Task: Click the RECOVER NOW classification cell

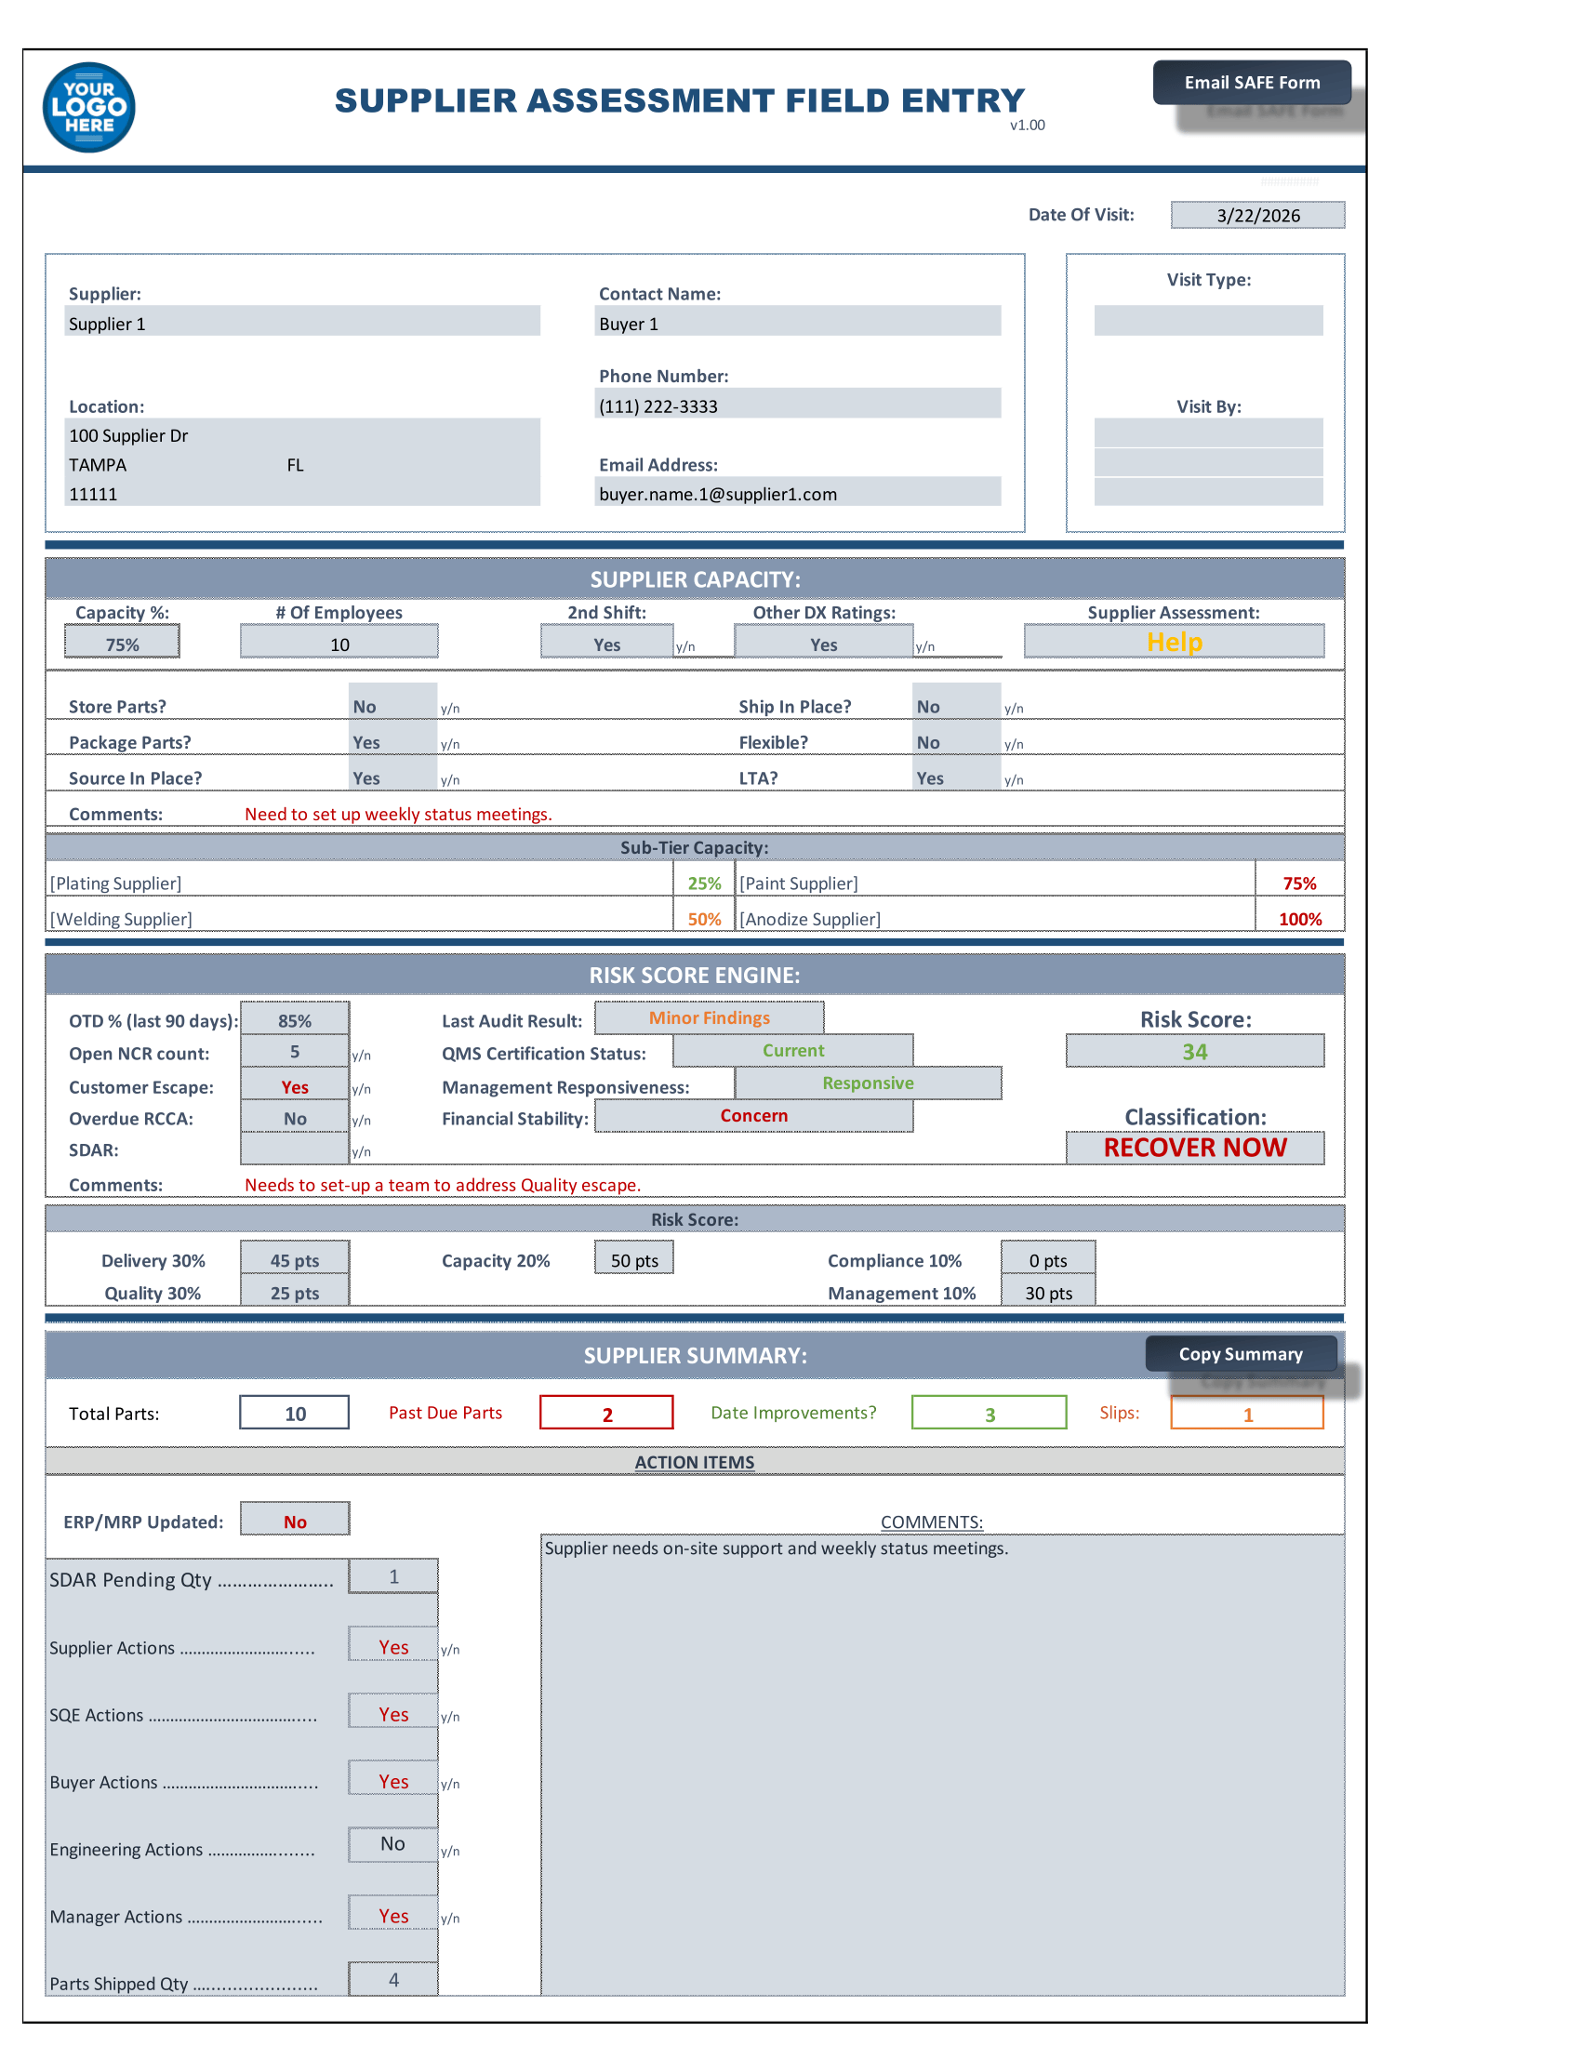Action: pyautogui.click(x=1194, y=1147)
